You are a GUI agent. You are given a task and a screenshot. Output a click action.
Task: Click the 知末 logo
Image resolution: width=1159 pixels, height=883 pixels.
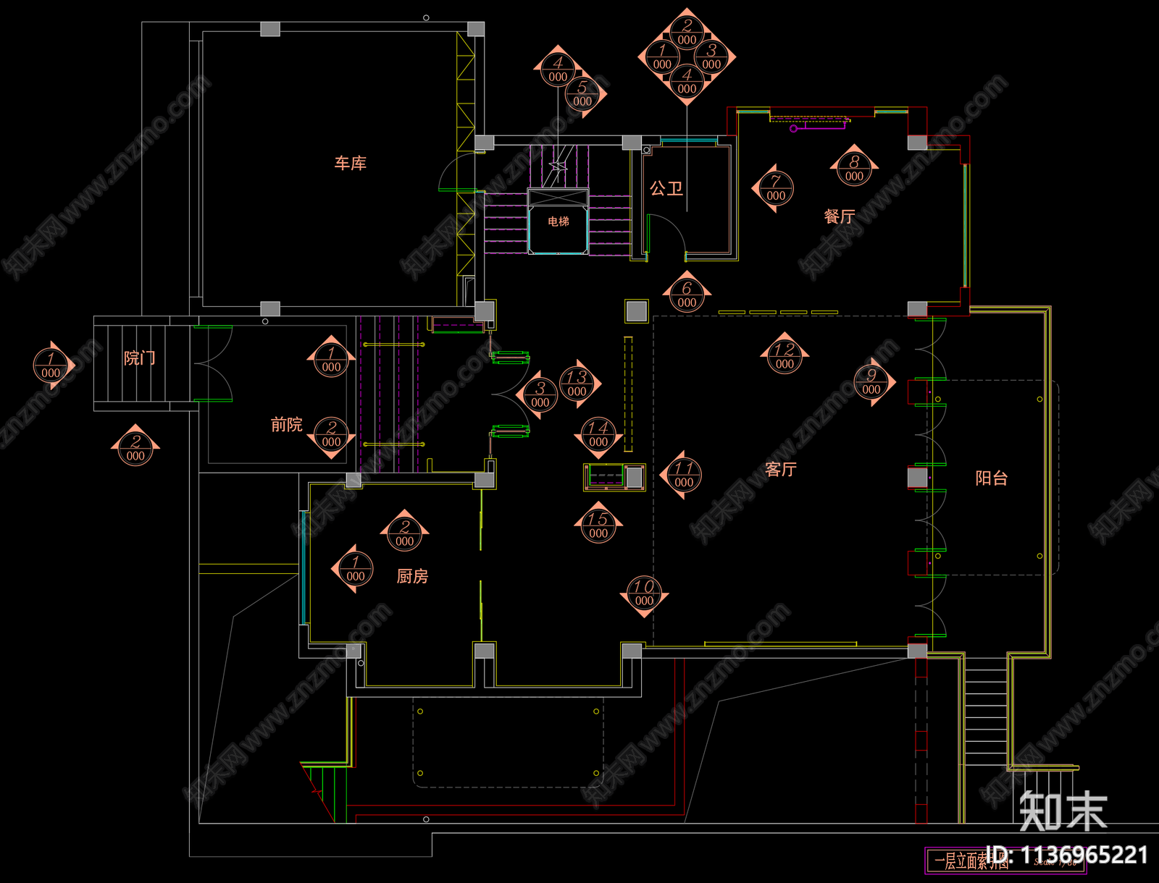coord(1064,811)
